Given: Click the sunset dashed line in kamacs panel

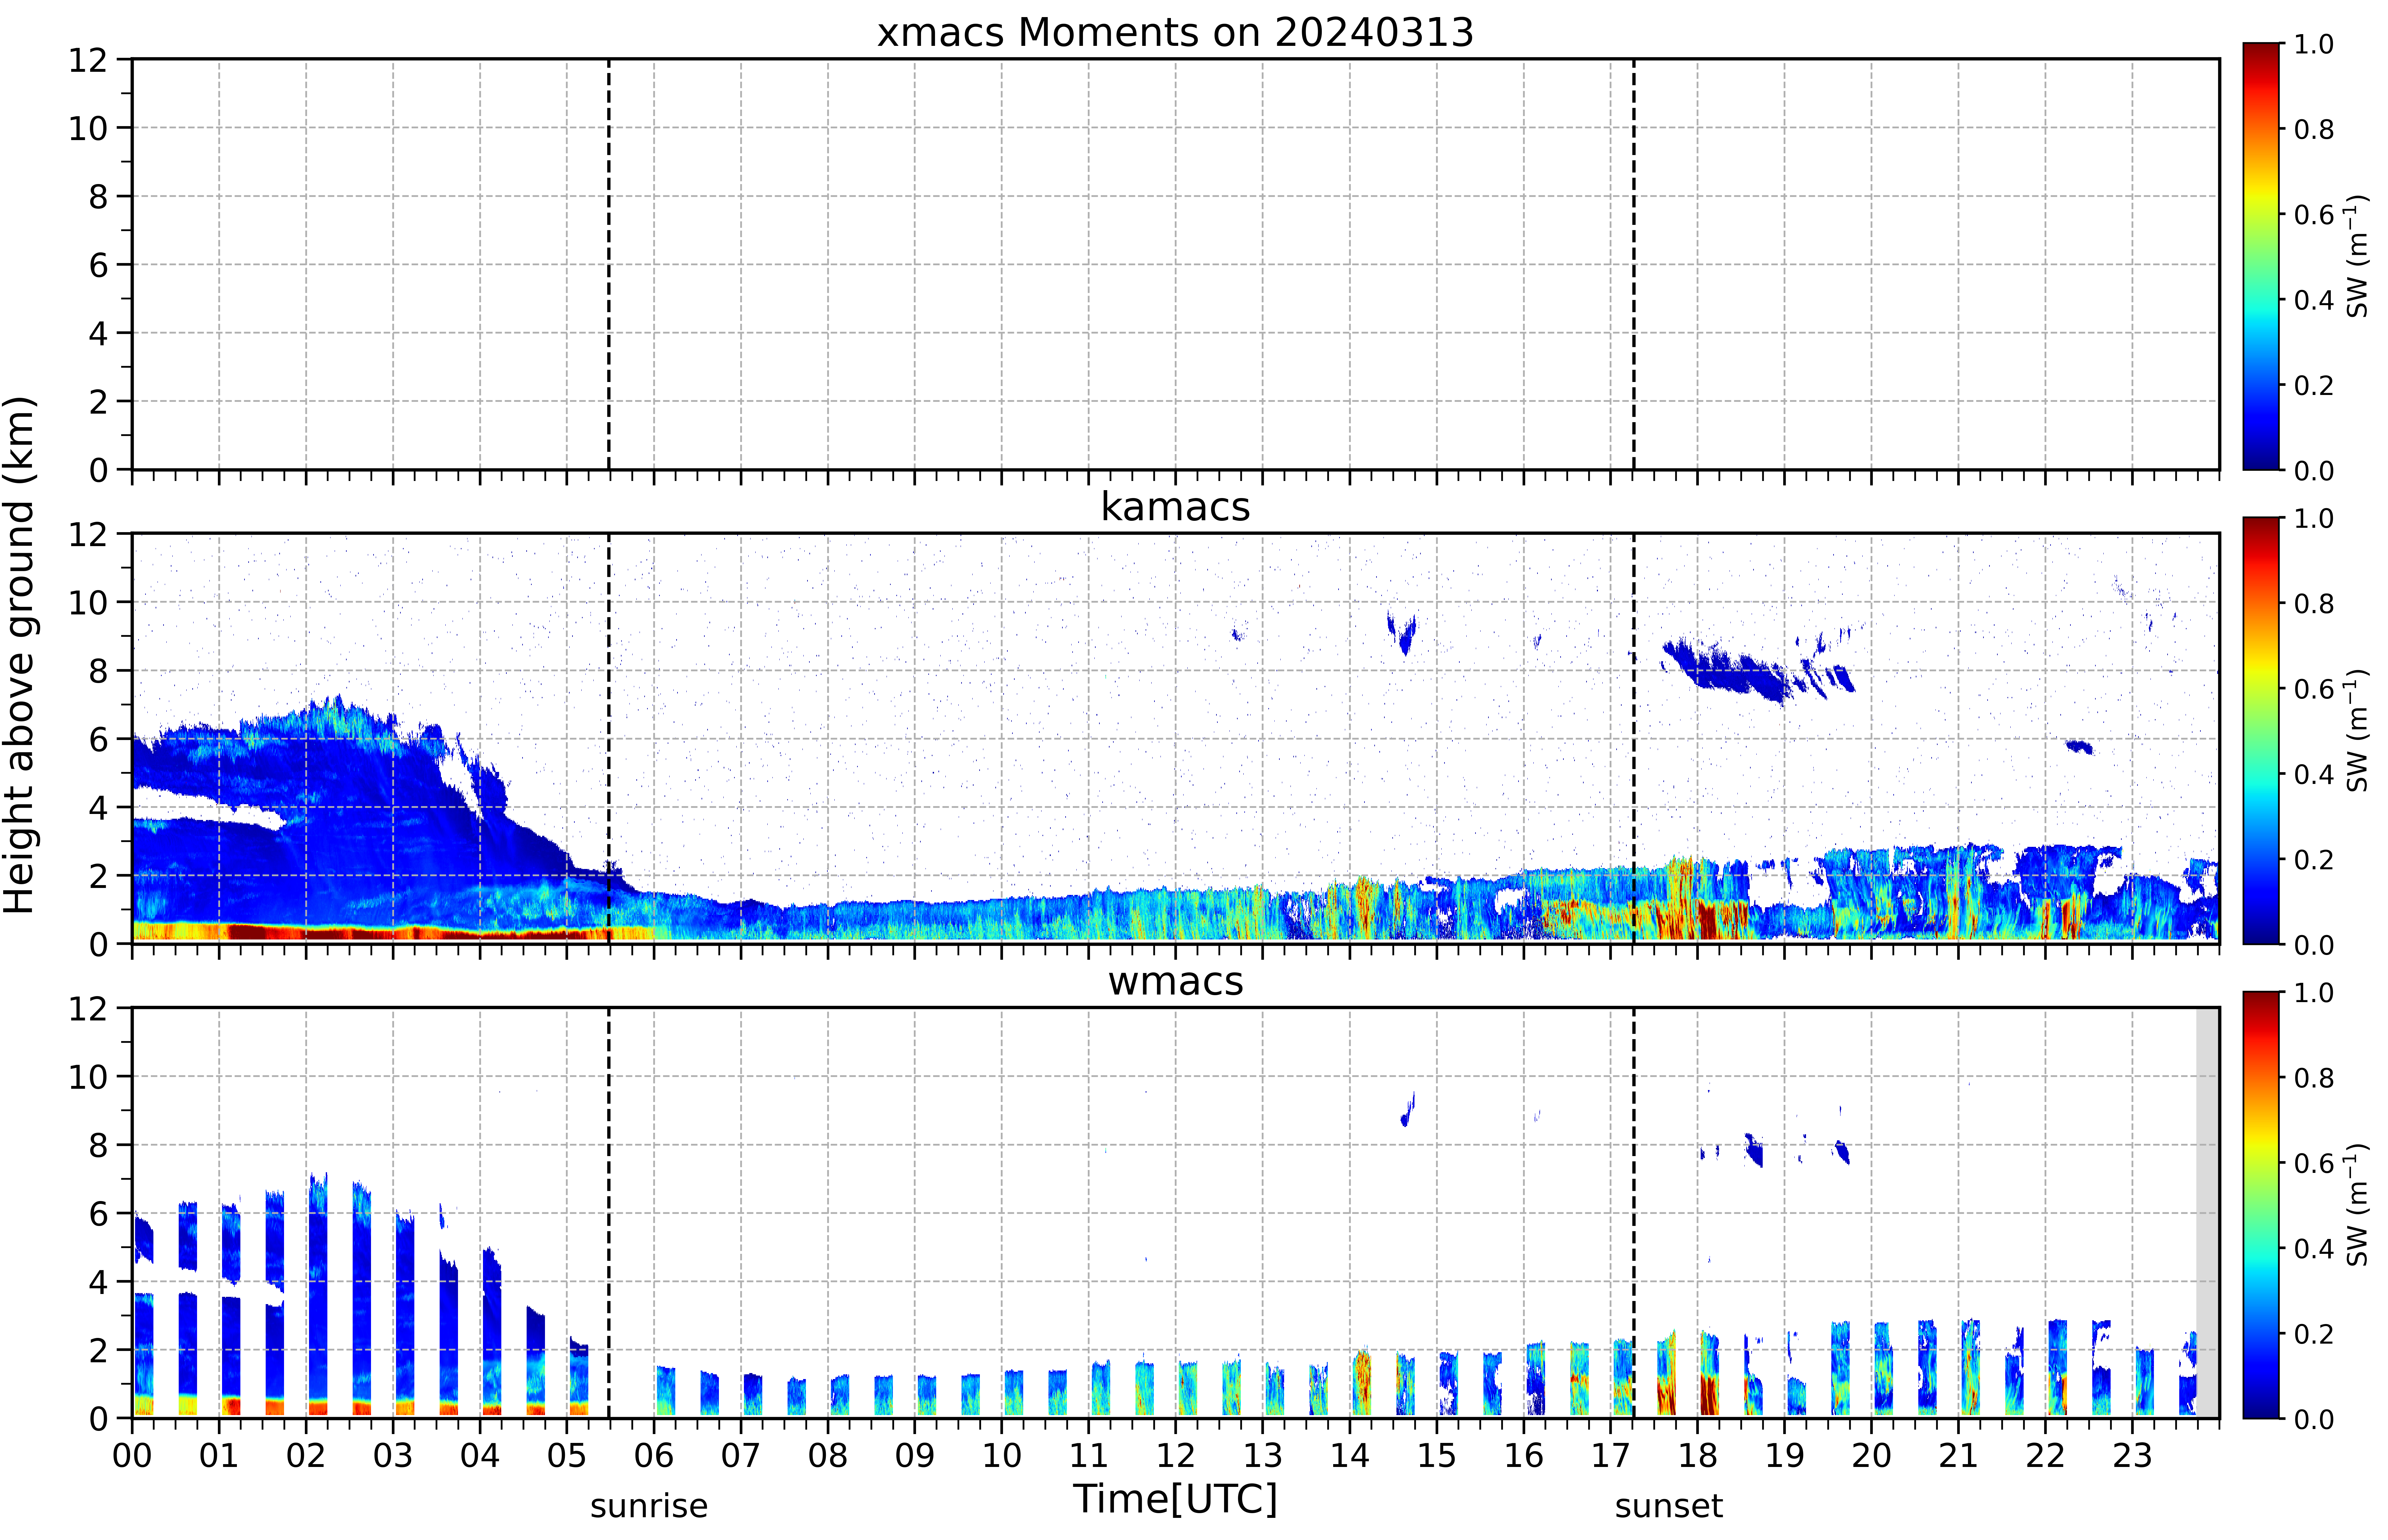Looking at the screenshot, I should (1634, 738).
